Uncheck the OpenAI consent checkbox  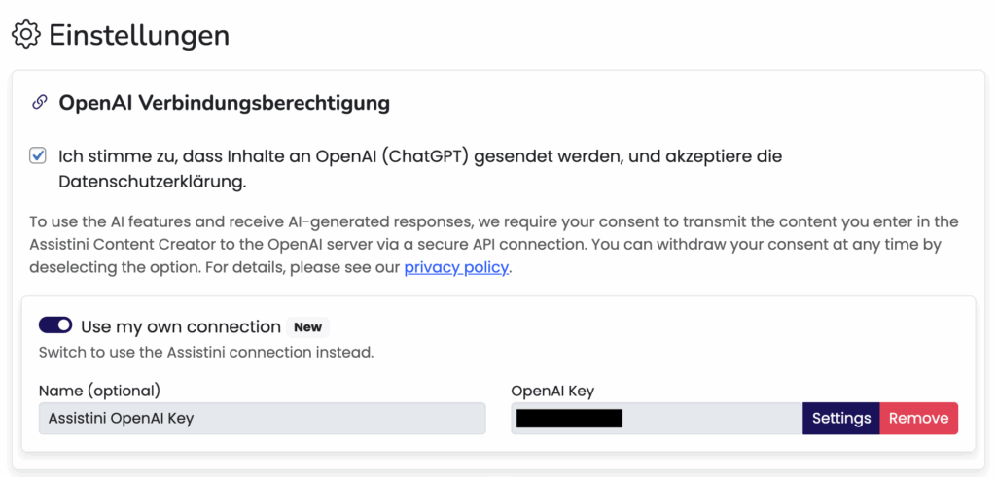[38, 155]
